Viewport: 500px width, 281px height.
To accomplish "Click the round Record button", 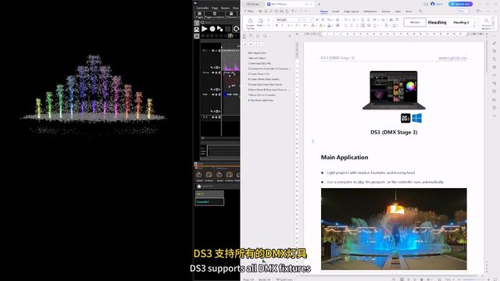I will coord(212,29).
